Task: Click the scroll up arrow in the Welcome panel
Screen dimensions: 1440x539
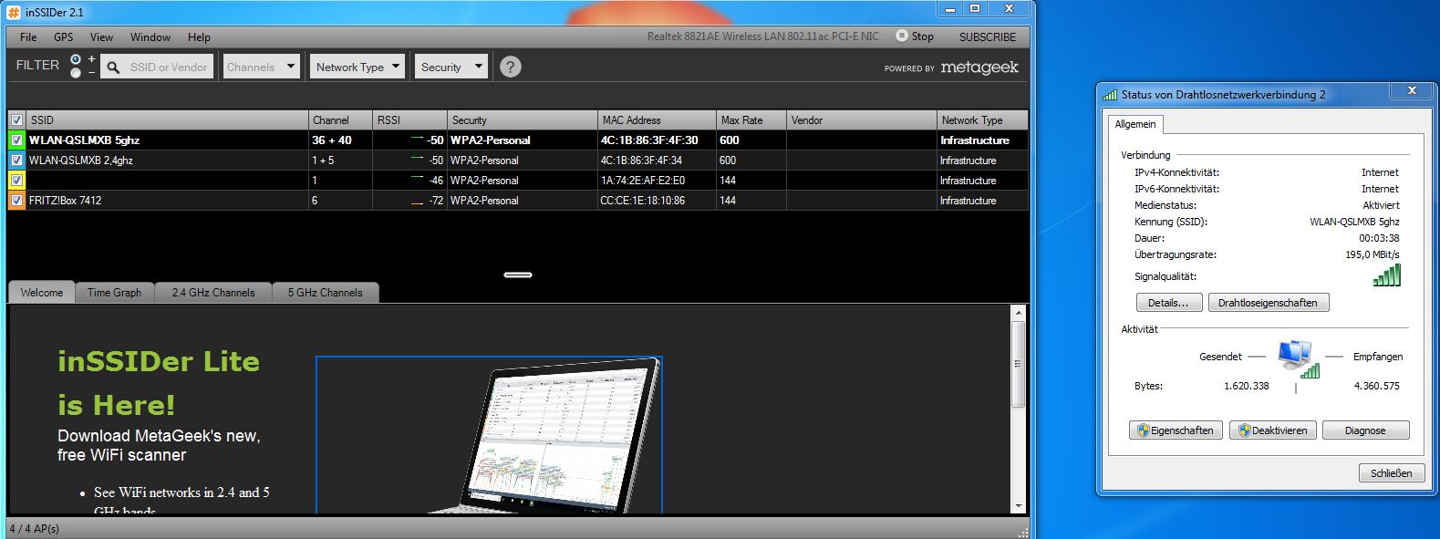Action: pos(1019,314)
